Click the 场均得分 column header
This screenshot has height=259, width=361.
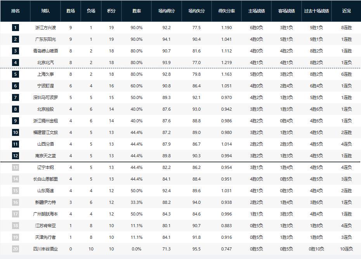point(167,11)
